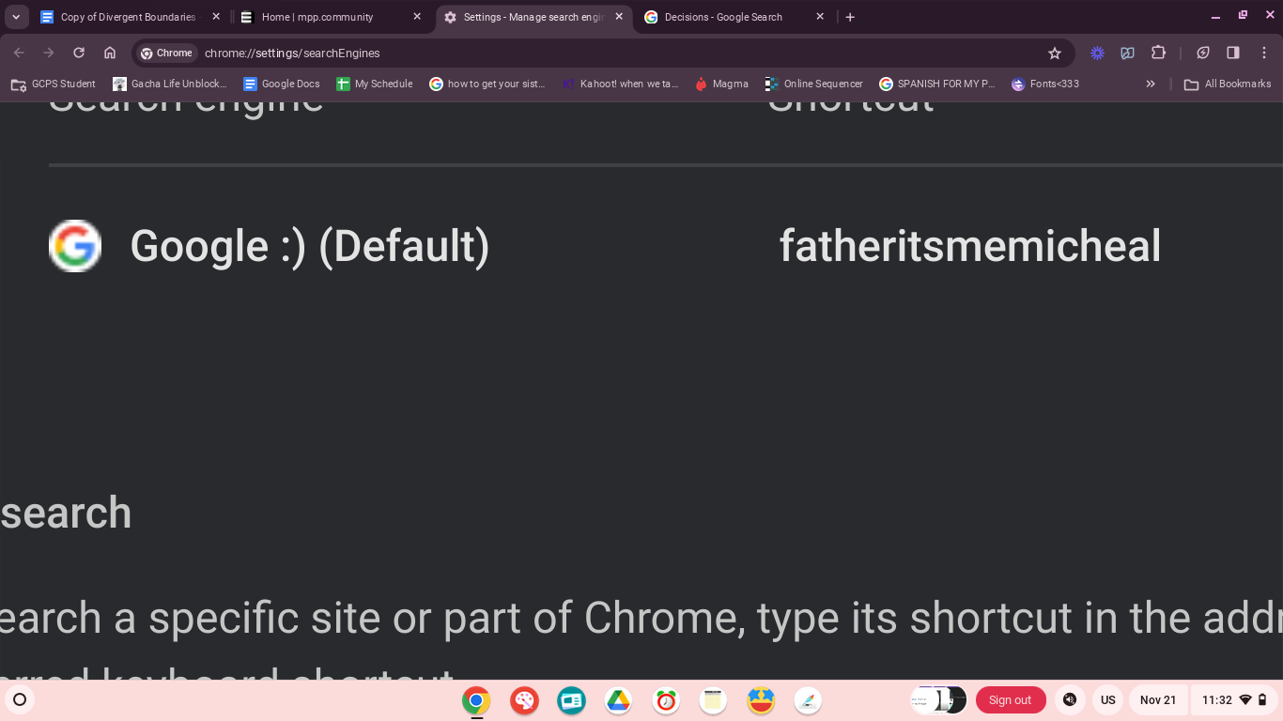The height and width of the screenshot is (721, 1283).
Task: Open Google Drive from the shelf
Action: [x=618, y=700]
